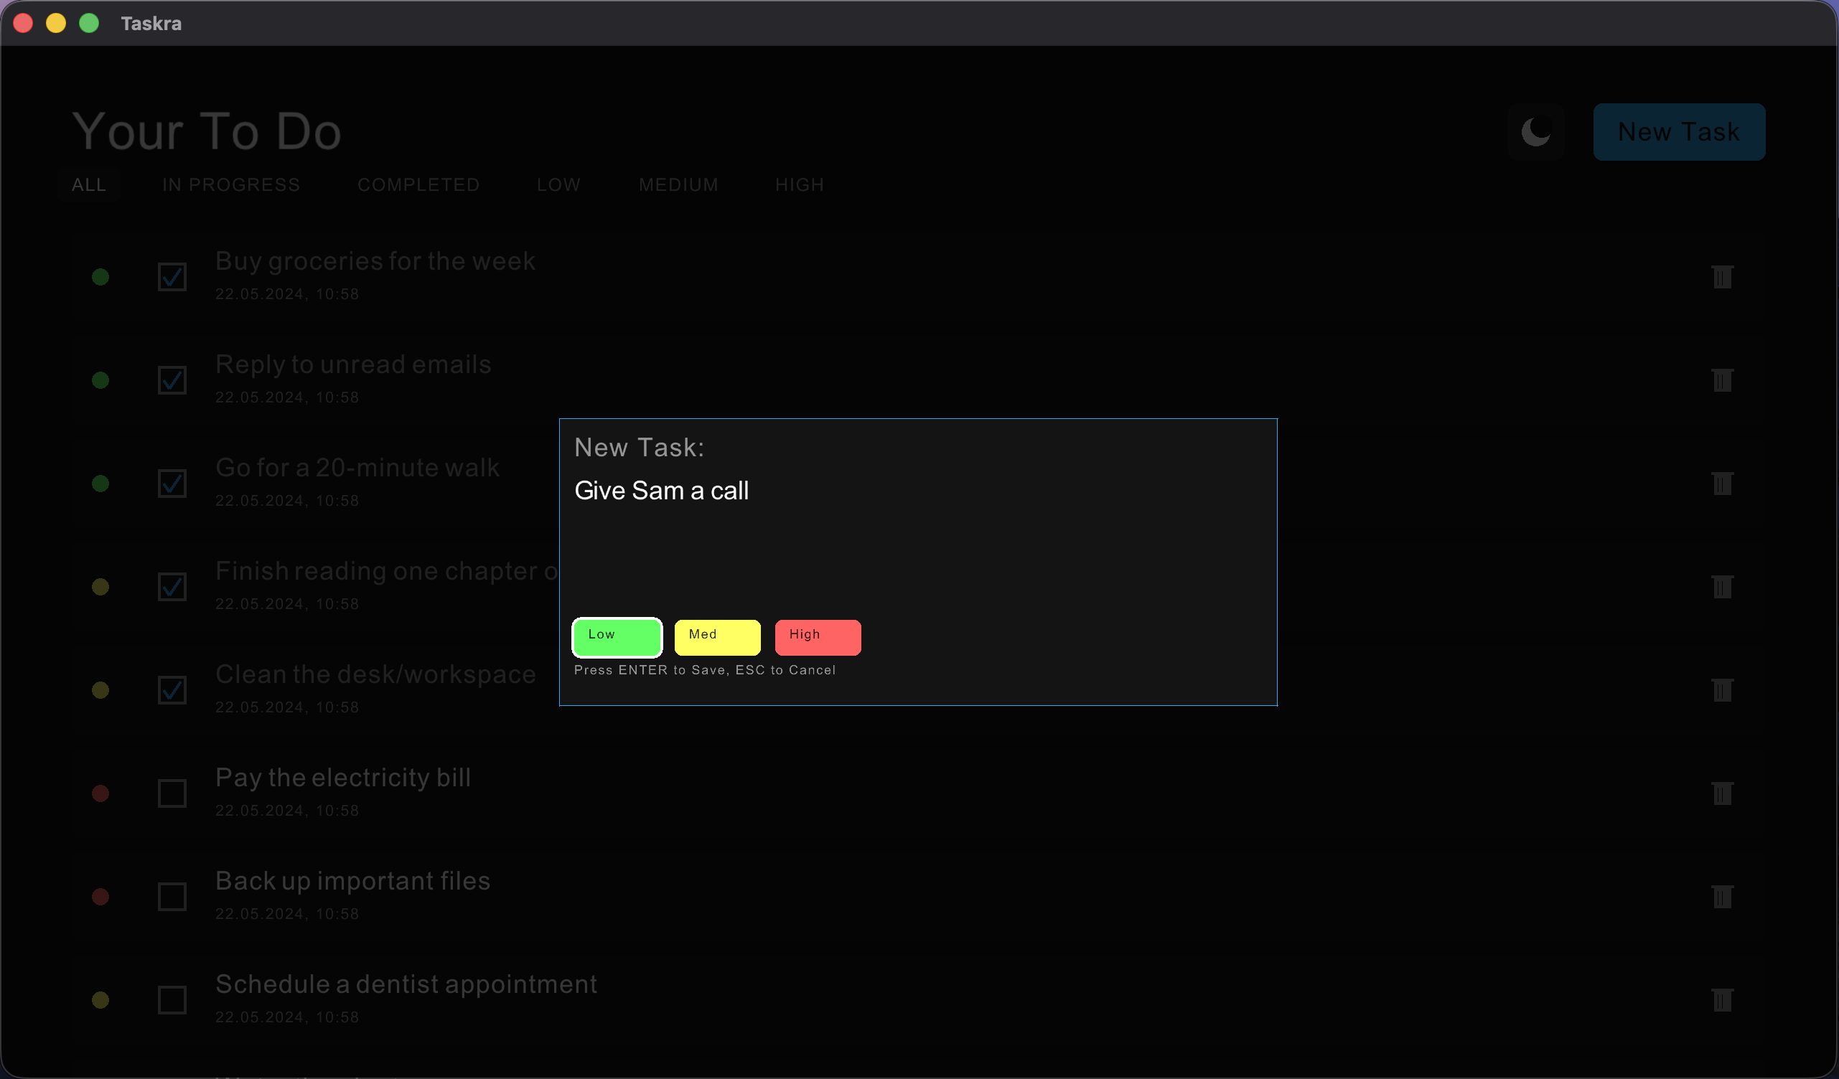Viewport: 1839px width, 1079px height.
Task: Switch to the ALL filter tab
Action: tap(89, 184)
